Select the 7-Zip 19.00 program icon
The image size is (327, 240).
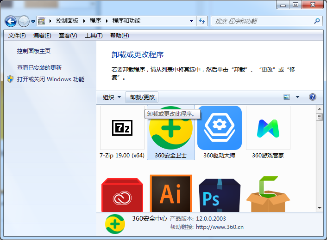[122, 128]
